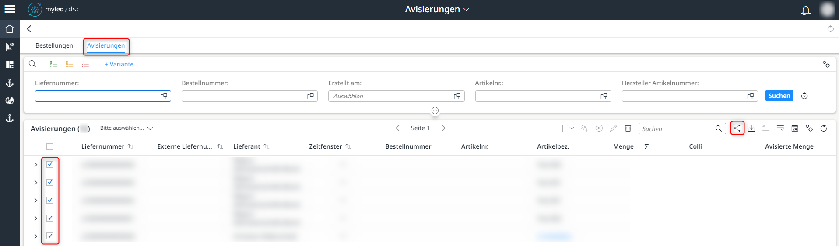Click the filter bar magnifier icon
Screen dimensions: 839x246
click(x=32, y=64)
